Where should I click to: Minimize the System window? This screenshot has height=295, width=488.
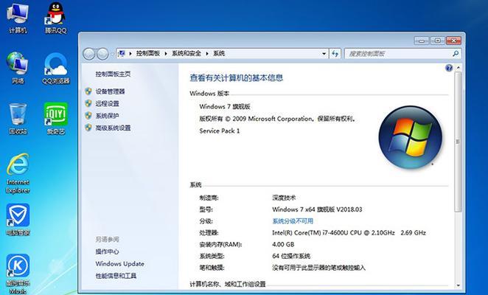click(422, 41)
